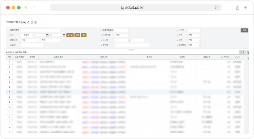Click the favorite star icon beside page title
The width and height of the screenshot is (254, 139).
point(28,22)
